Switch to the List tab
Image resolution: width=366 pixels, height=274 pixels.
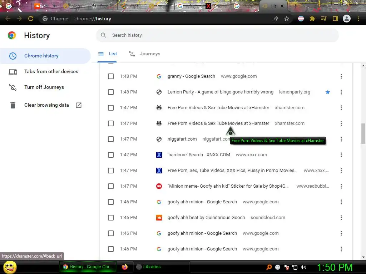click(107, 54)
